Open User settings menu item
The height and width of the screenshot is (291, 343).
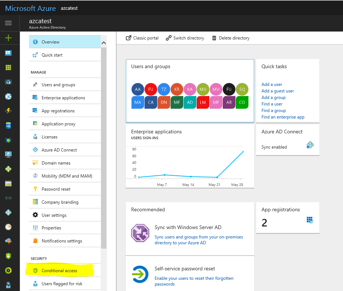tap(65, 215)
